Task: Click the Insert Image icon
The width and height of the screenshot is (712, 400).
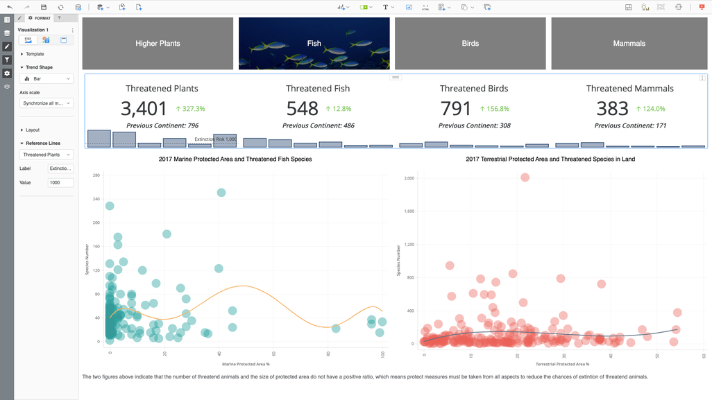Action: tap(409, 7)
